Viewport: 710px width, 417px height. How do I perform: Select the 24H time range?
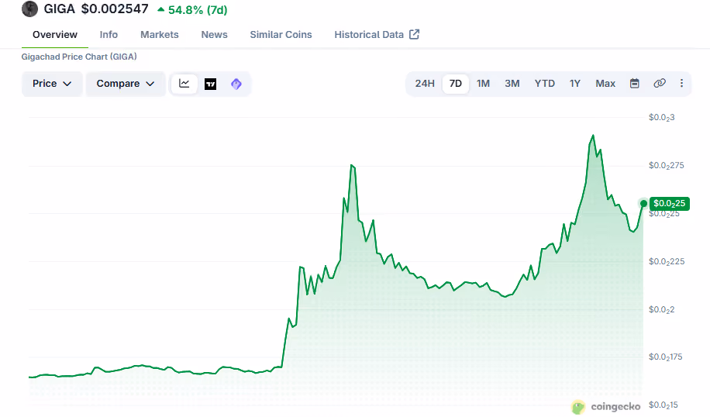point(425,84)
